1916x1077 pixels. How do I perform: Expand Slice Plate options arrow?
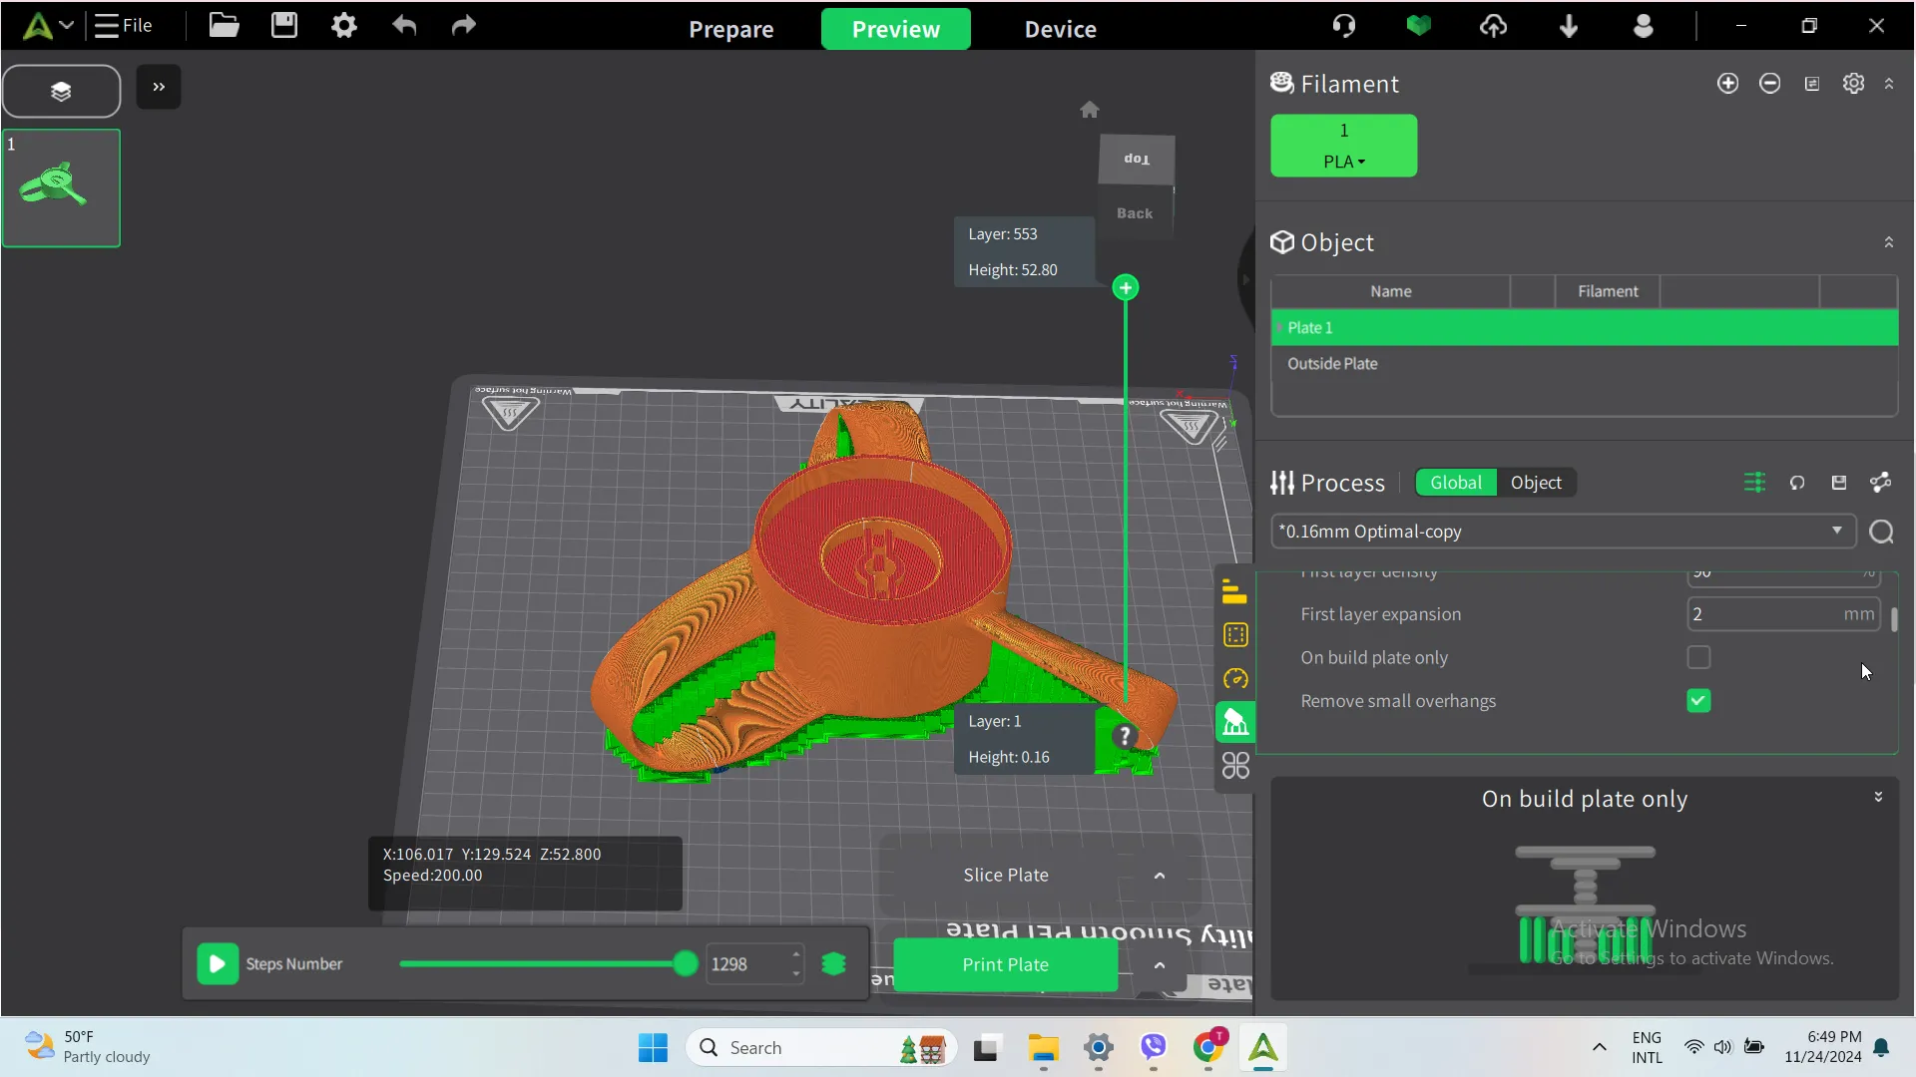(1160, 876)
